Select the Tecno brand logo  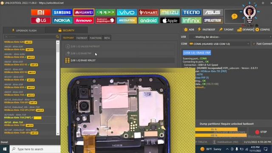(x=191, y=12)
